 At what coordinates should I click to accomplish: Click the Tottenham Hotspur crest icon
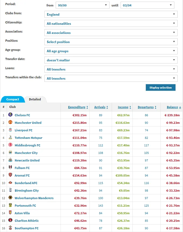(x=10, y=138)
